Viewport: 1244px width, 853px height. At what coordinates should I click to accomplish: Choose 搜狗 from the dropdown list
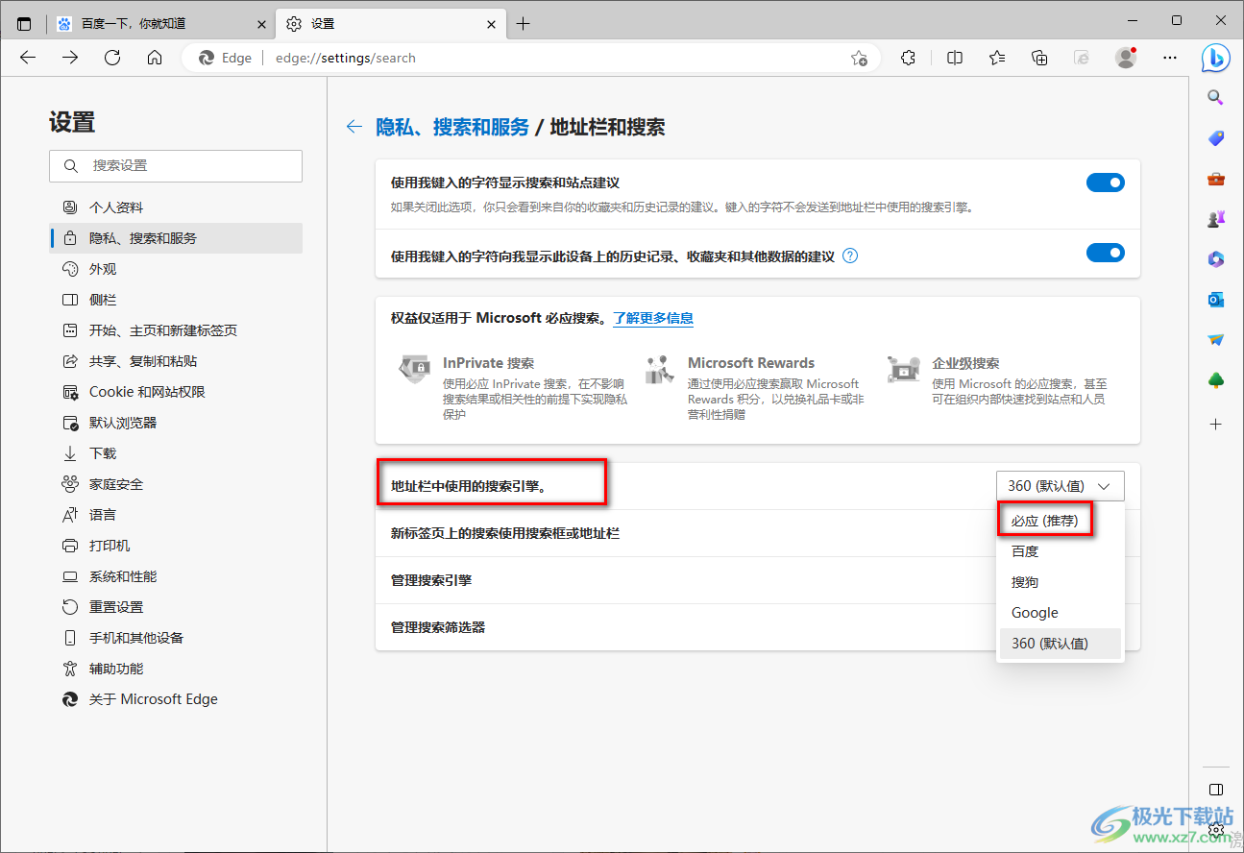(x=1061, y=582)
